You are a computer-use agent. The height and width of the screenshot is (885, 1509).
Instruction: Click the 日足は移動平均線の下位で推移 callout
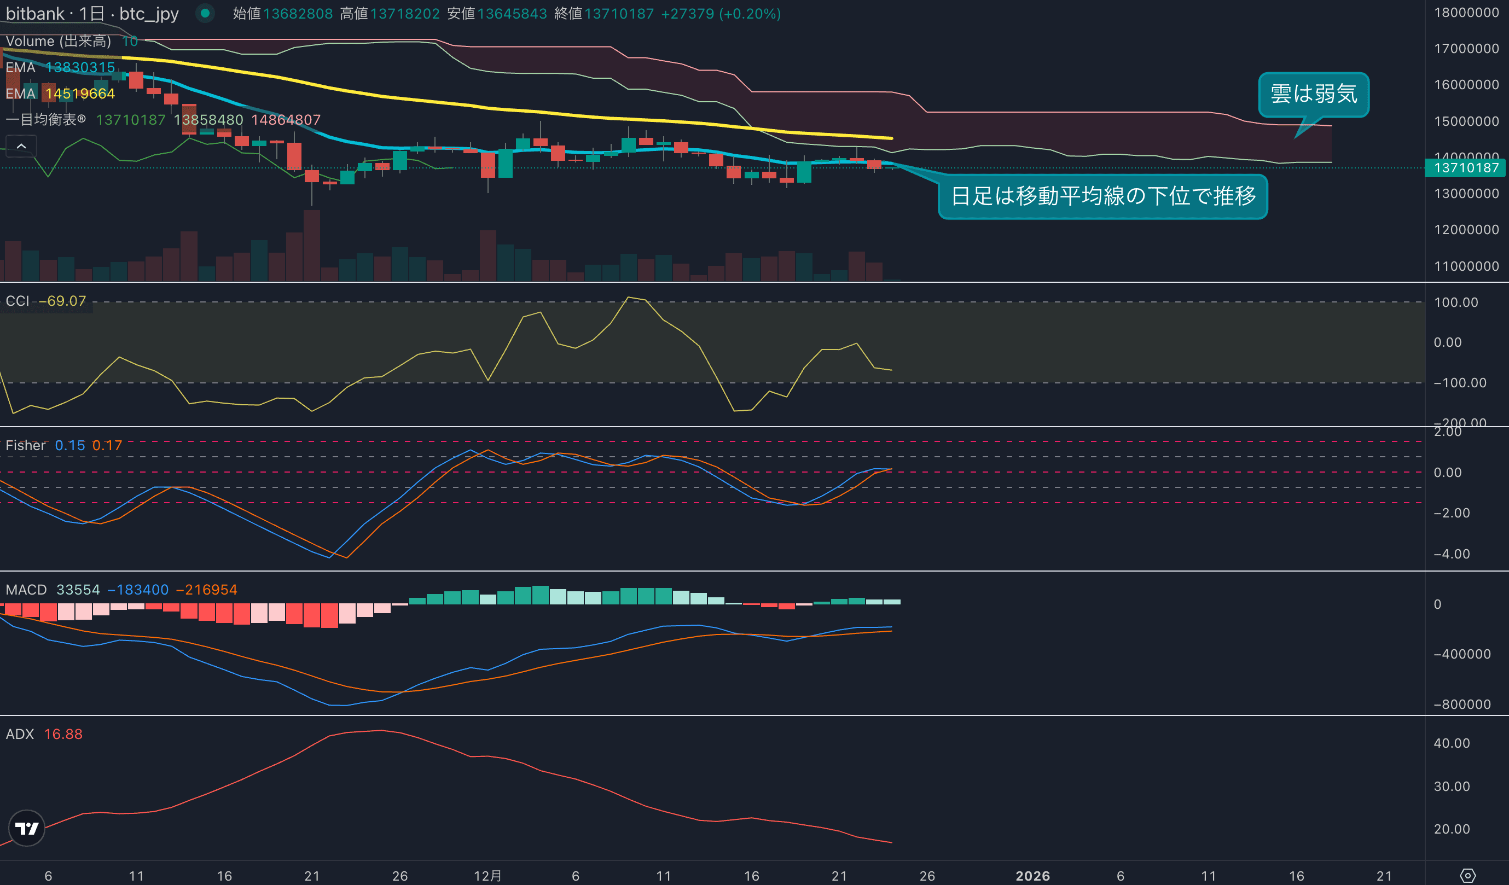click(1102, 196)
